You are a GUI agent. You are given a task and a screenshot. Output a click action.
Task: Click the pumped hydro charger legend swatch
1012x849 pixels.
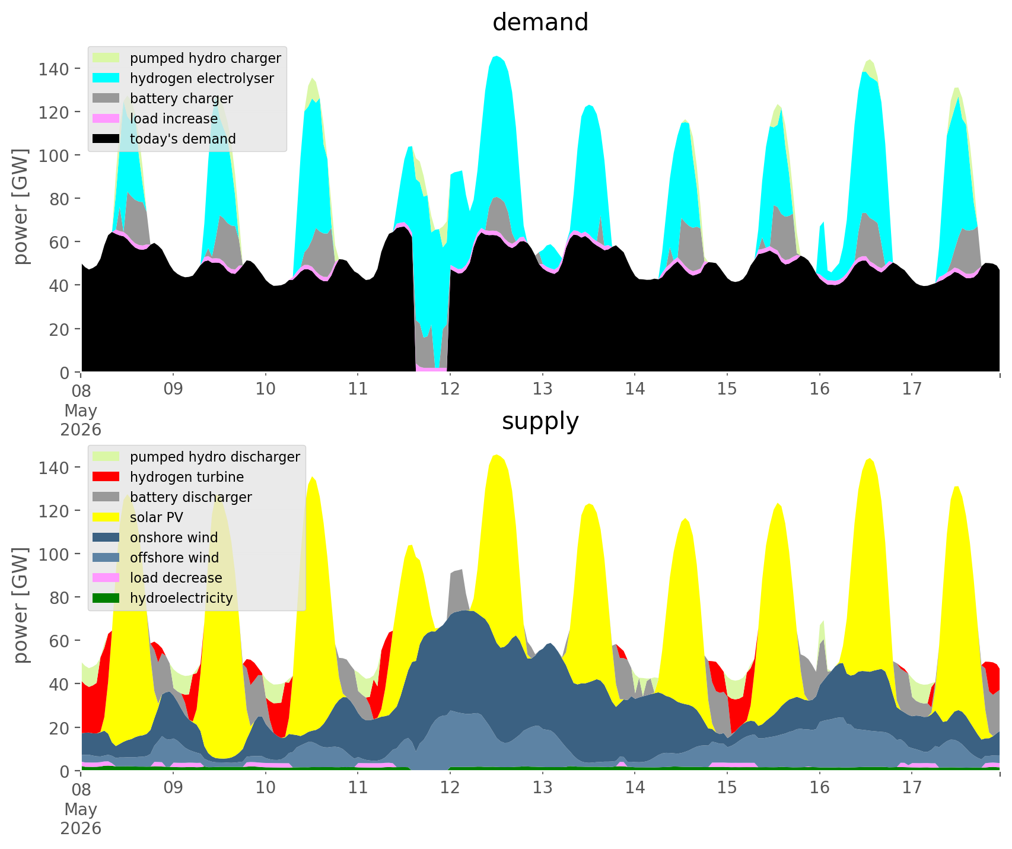coord(107,58)
